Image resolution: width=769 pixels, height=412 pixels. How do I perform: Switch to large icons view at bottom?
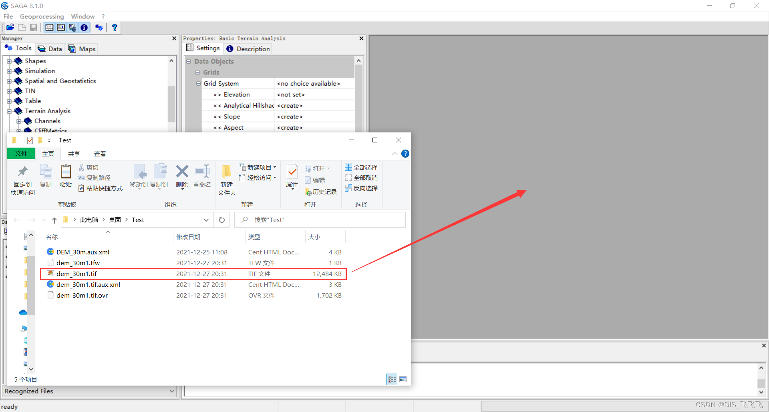click(x=403, y=379)
